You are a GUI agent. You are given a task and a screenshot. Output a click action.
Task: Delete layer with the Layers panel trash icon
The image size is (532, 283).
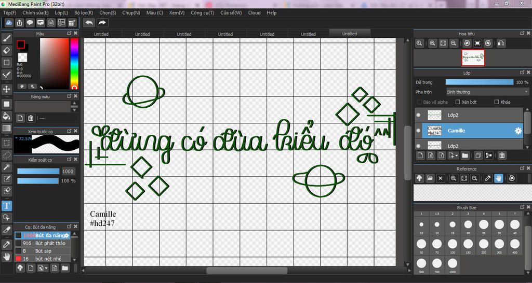click(x=502, y=155)
